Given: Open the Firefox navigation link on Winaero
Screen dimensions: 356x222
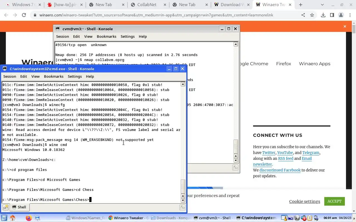Looking at the screenshot, I should pos(283,64).
